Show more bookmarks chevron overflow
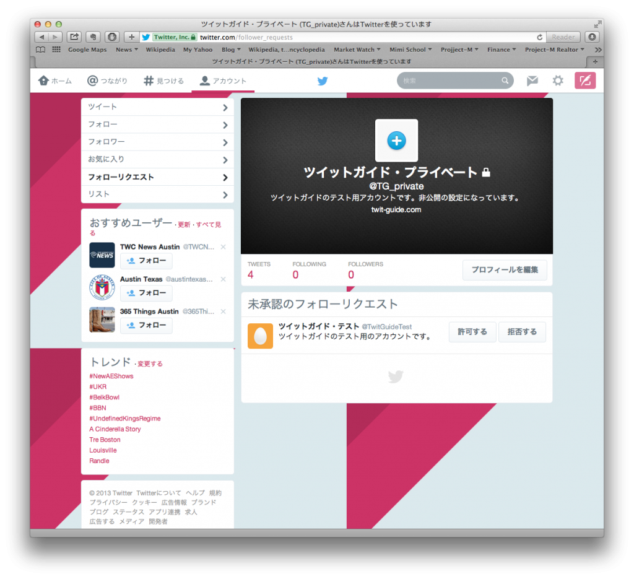The width and height of the screenshot is (634, 579). tap(598, 50)
